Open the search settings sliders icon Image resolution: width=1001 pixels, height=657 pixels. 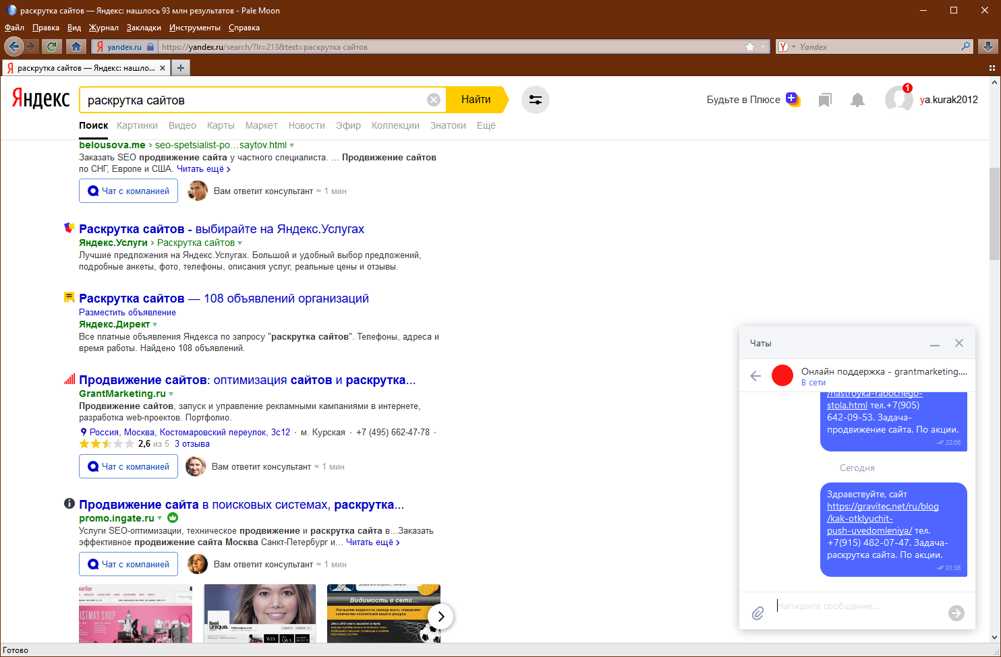(536, 100)
